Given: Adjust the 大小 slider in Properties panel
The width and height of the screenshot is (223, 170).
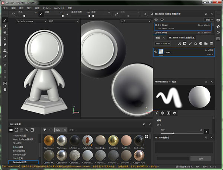Looking at the screenshot, I should pyautogui.click(x=182, y=133).
